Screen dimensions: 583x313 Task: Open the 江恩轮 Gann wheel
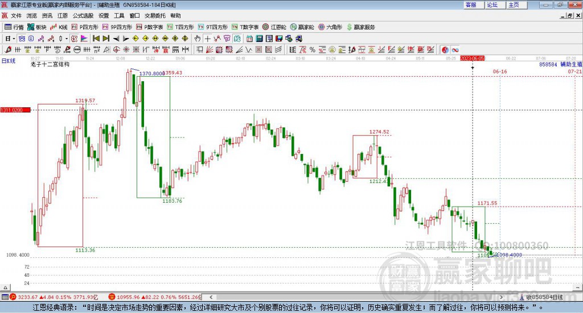pos(274,27)
